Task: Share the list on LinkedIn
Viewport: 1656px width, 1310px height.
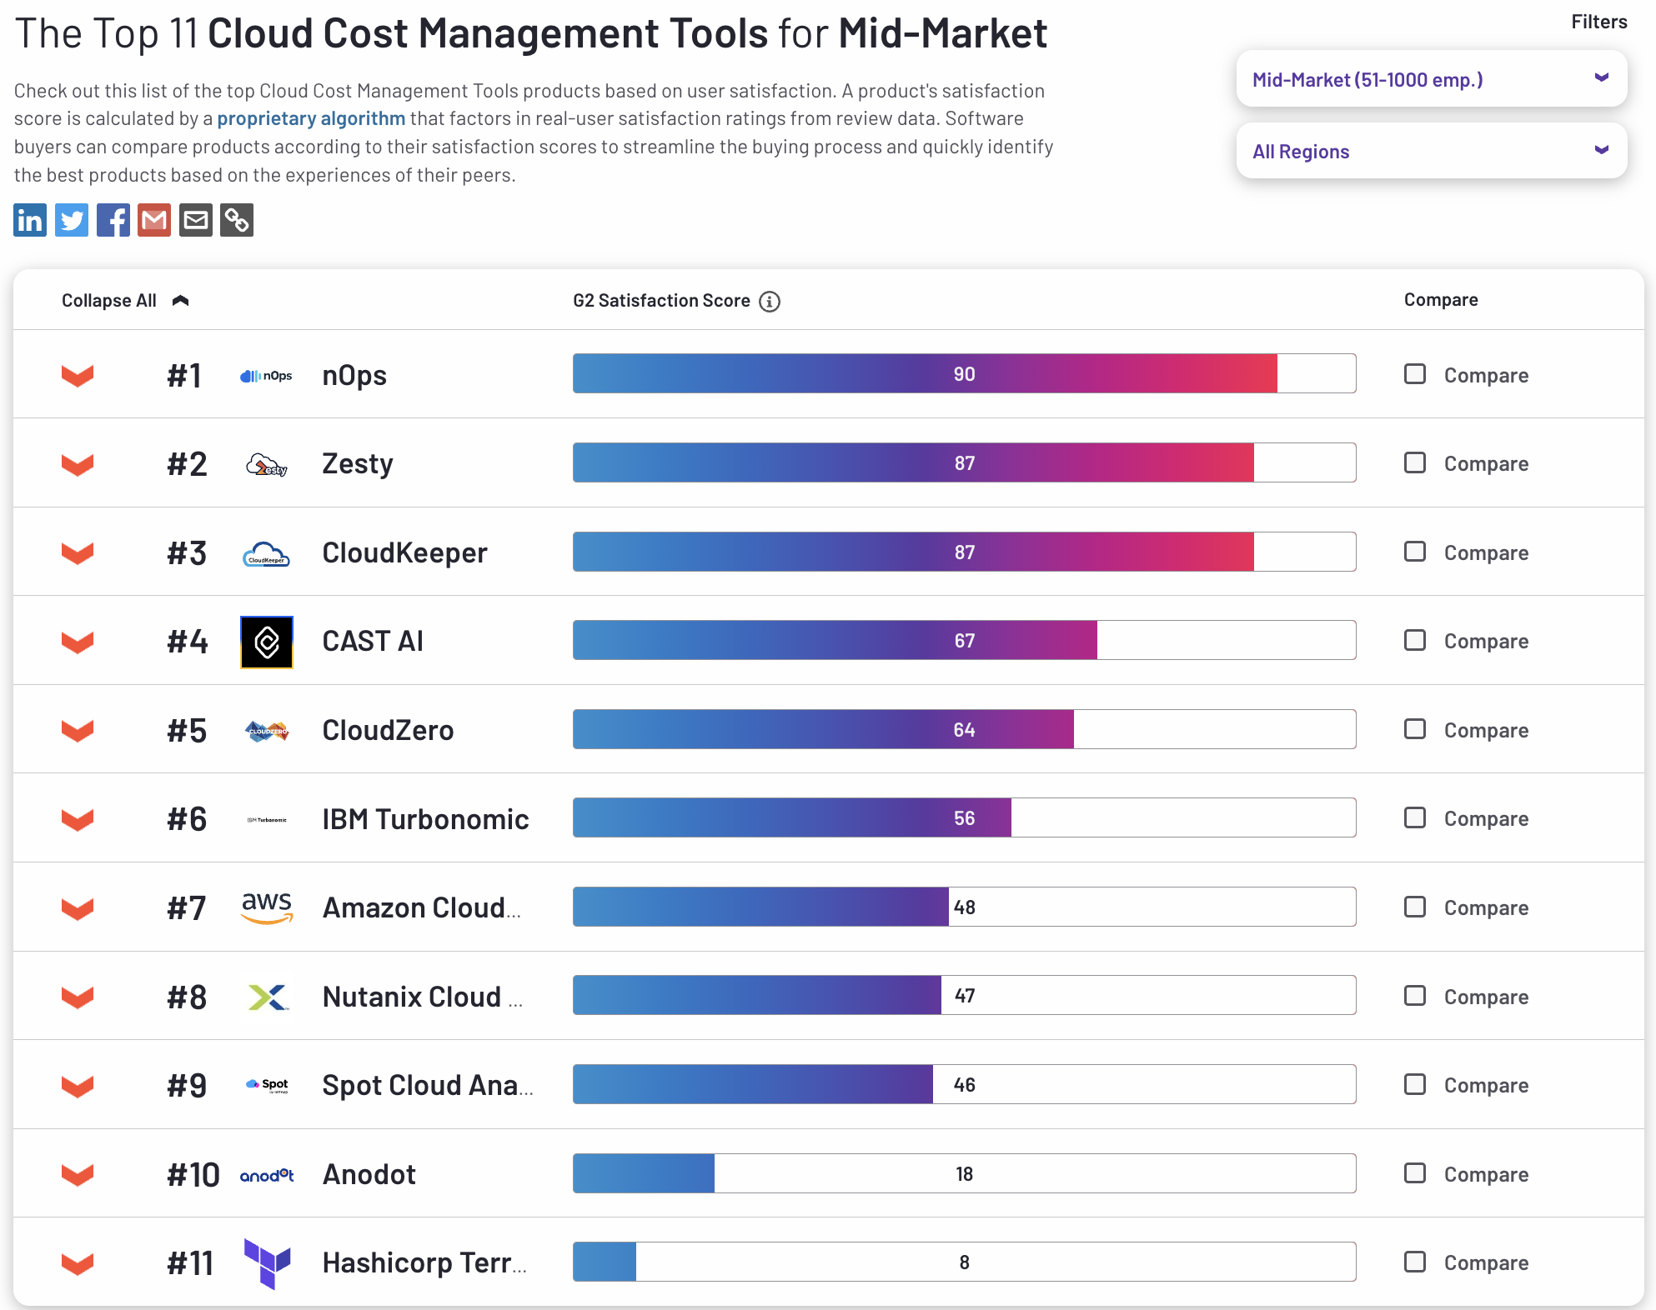Action: click(x=30, y=220)
